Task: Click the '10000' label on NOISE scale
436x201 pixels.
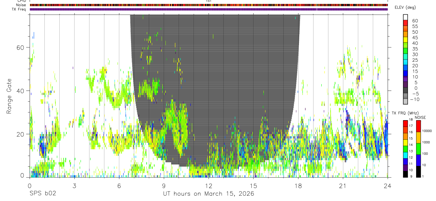Action: click(x=428, y=131)
